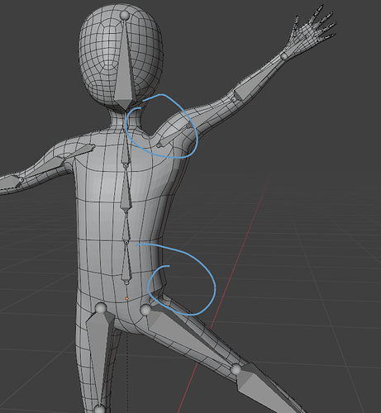
Task: Select the second spine bone in the chest
Action: pyautogui.click(x=126, y=188)
